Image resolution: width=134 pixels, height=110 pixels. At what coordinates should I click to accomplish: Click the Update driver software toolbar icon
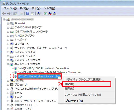(x=45, y=14)
